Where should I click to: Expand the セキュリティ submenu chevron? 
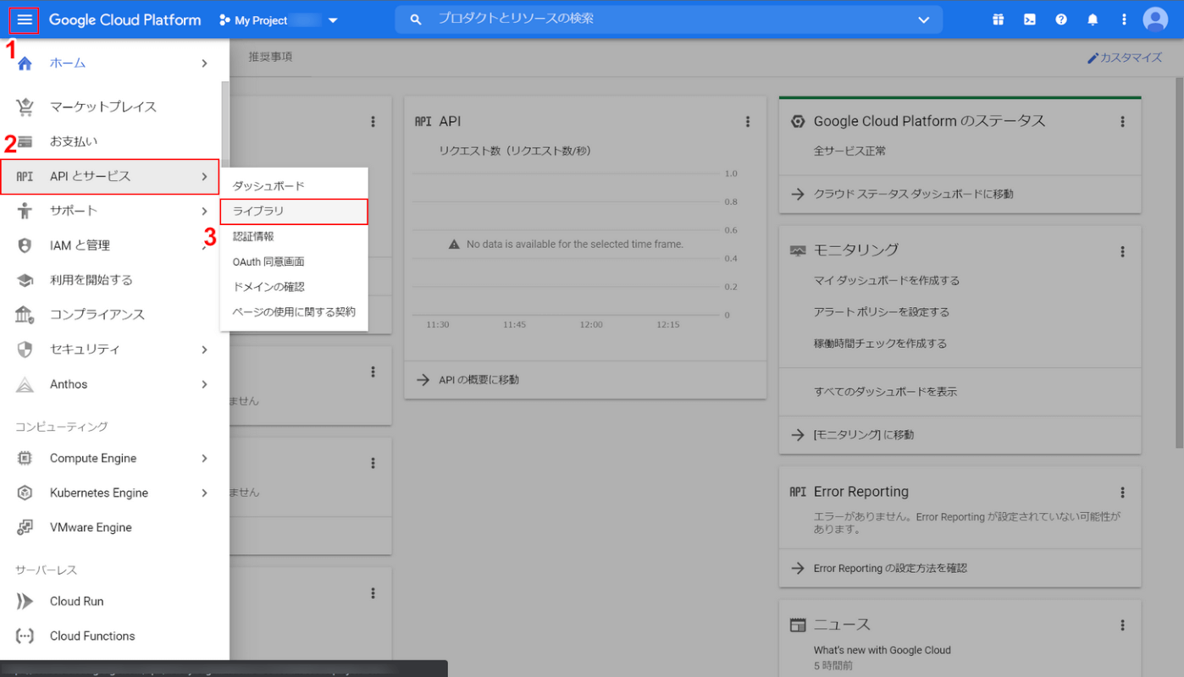coord(204,350)
